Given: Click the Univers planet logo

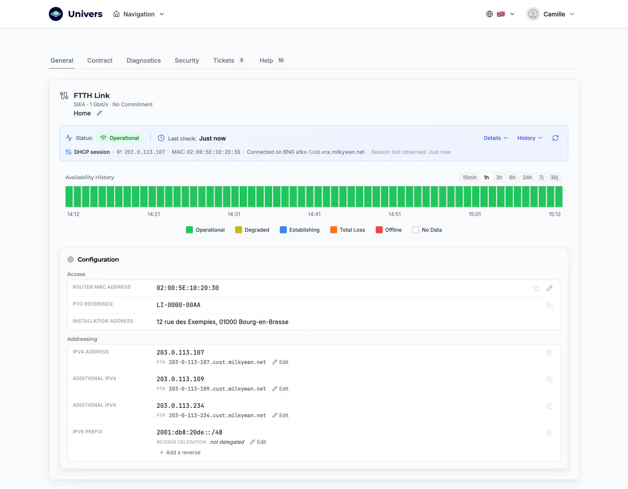Looking at the screenshot, I should pos(56,14).
